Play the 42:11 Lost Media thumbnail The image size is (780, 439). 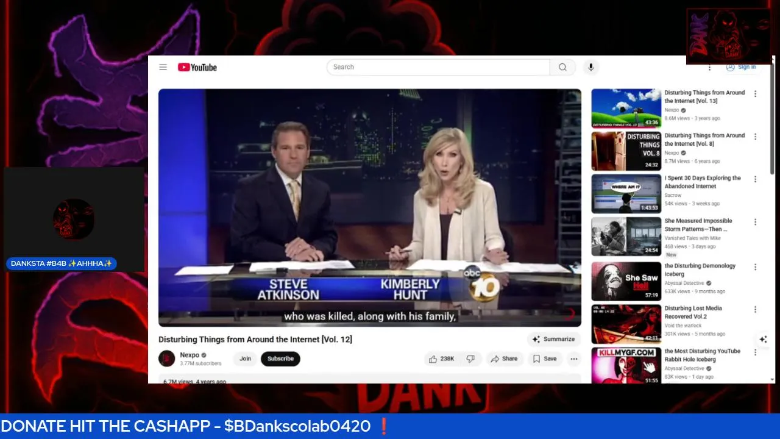click(626, 324)
